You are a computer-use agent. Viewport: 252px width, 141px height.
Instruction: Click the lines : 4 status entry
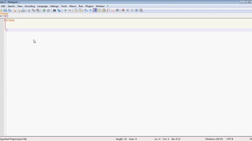133,139
